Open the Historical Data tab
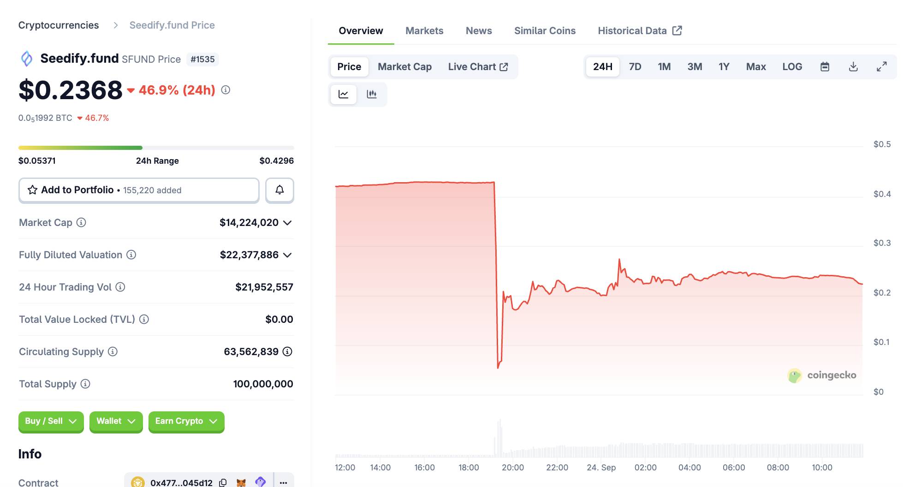 [x=640, y=31]
